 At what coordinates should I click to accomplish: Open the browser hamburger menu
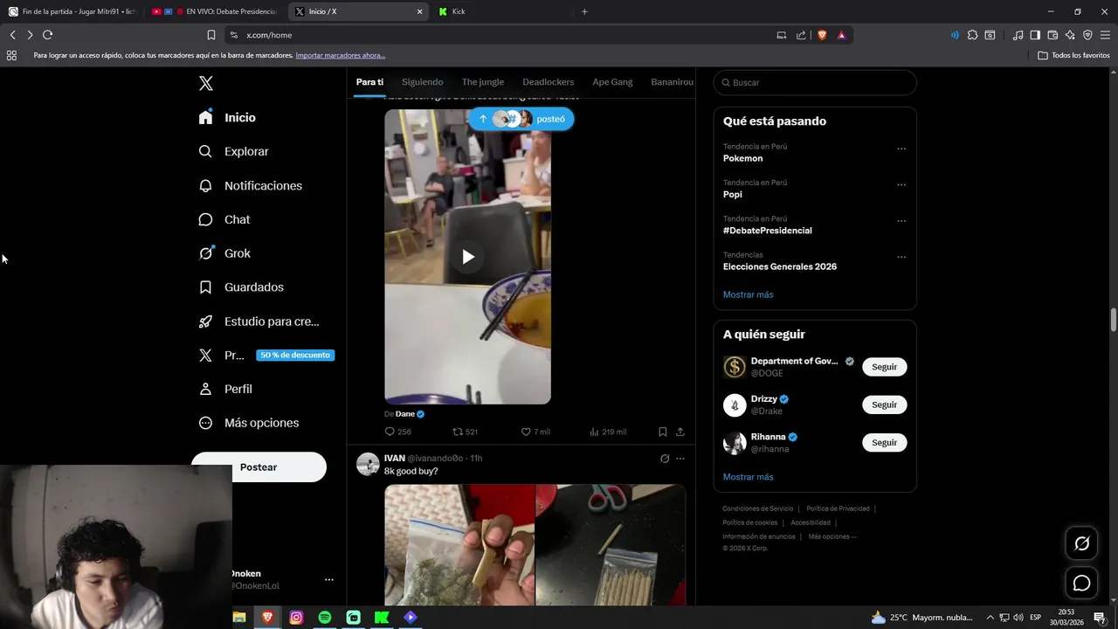pos(1105,35)
